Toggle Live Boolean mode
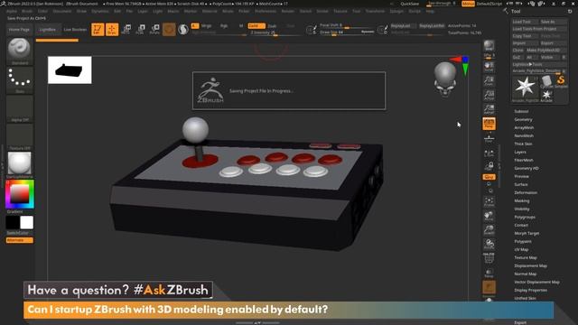The height and width of the screenshot is (325, 578). 75,30
